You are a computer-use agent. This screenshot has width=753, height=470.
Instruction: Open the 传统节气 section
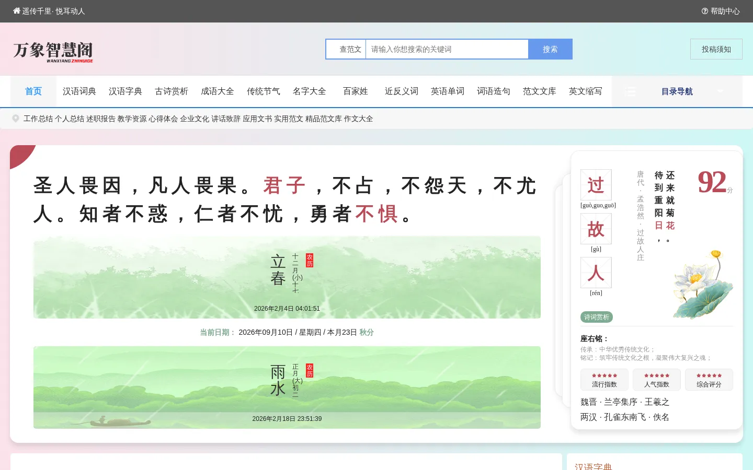pyautogui.click(x=264, y=91)
